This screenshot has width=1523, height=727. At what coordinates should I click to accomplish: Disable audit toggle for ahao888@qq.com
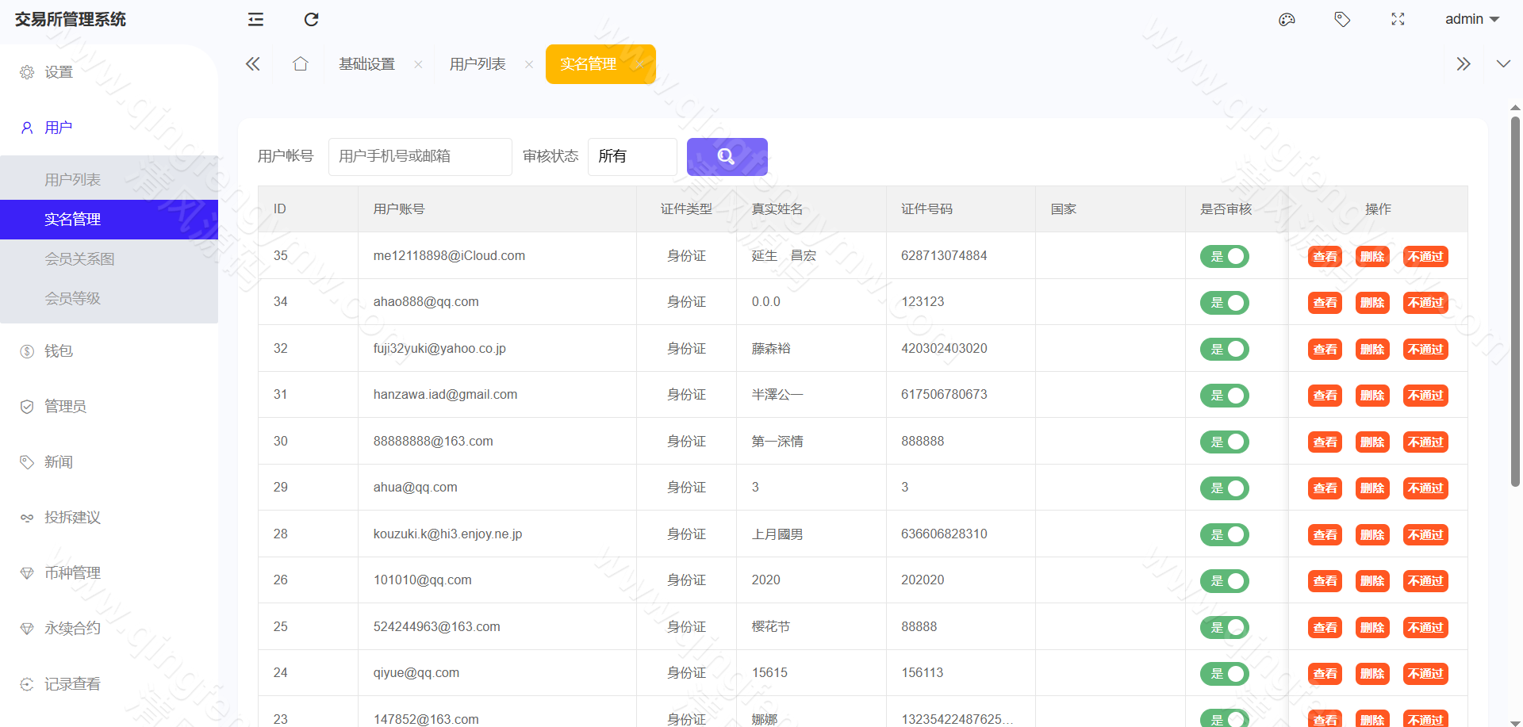click(1224, 302)
